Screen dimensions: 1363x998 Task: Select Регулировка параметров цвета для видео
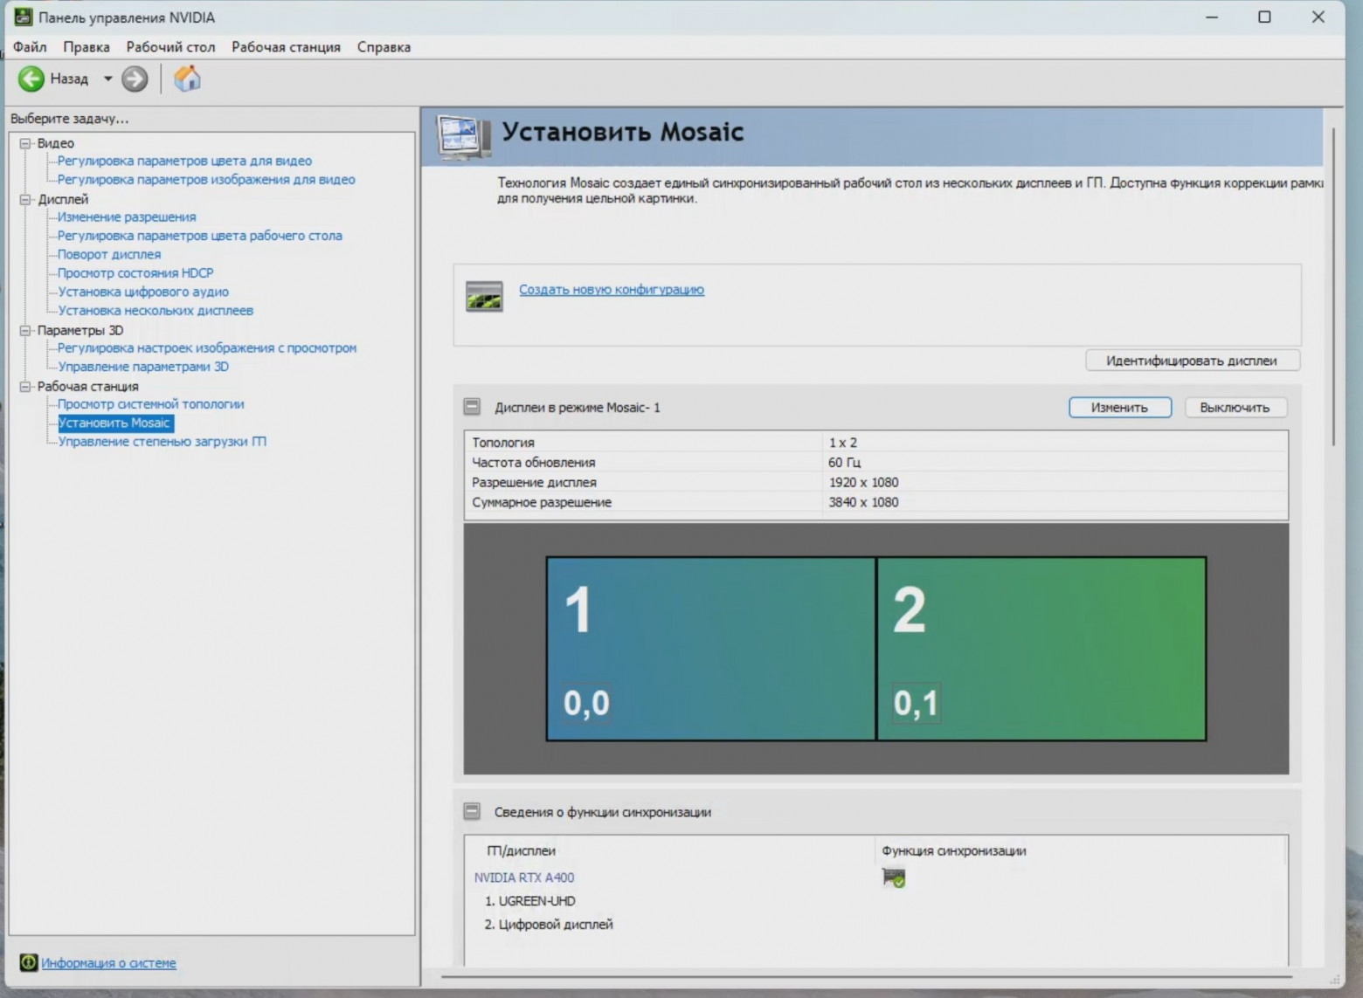pos(184,161)
